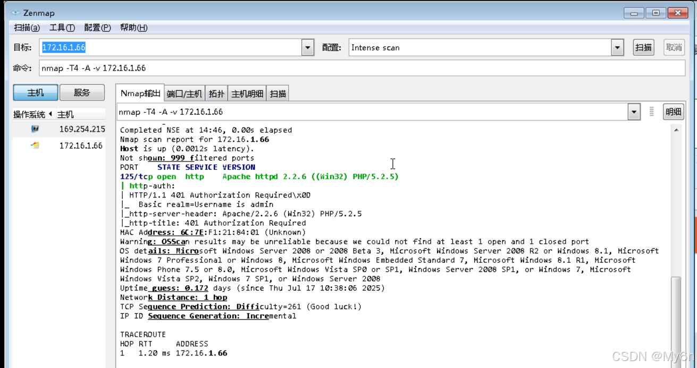
Task: Click the 'IP ID Sequence Generation: Incremental' line
Action: (208, 316)
